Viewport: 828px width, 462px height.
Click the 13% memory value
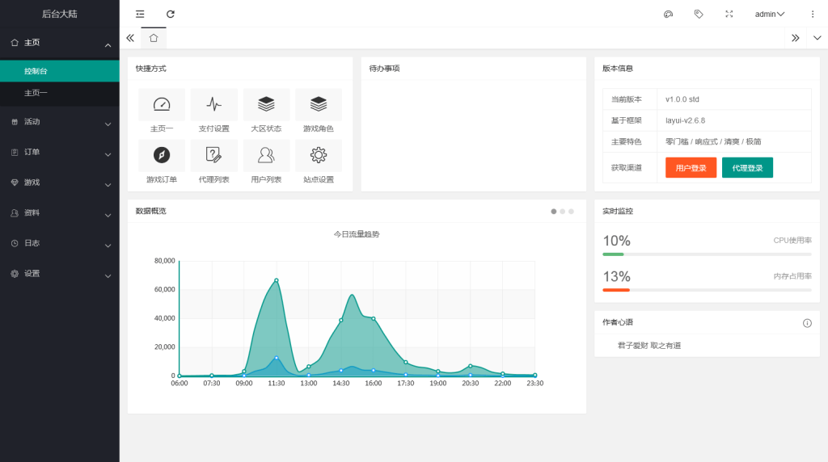[617, 277]
